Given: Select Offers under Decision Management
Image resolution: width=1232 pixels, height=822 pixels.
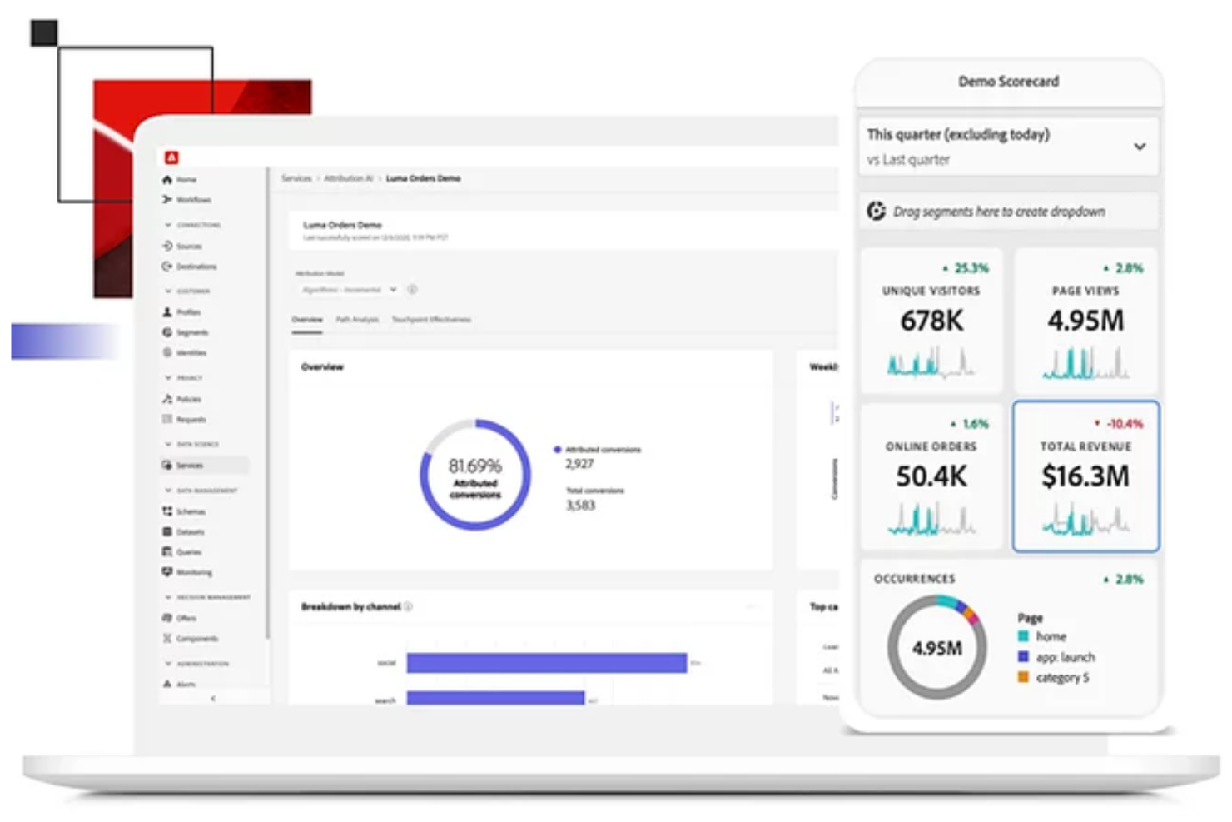Looking at the screenshot, I should pyautogui.click(x=185, y=618).
